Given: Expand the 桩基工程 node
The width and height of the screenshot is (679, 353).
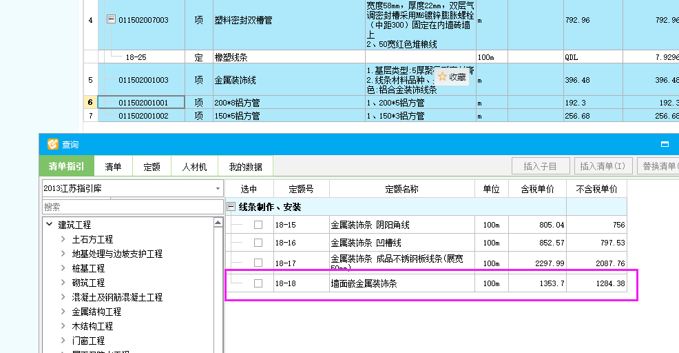Looking at the screenshot, I should coord(63,268).
